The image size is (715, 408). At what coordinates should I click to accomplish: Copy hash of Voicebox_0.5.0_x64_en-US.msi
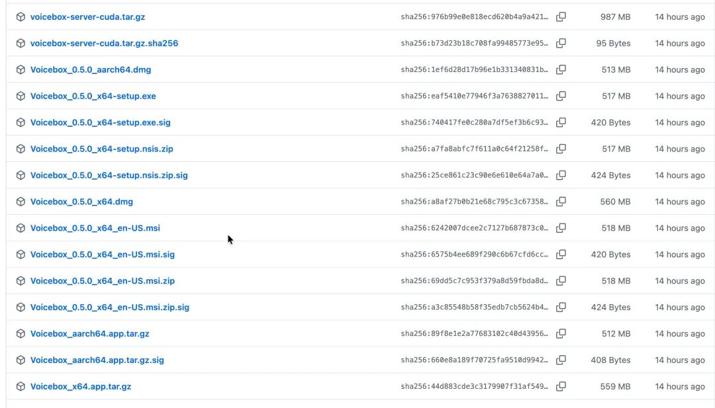click(561, 228)
